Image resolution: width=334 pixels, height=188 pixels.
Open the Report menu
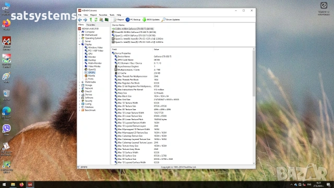93,15
